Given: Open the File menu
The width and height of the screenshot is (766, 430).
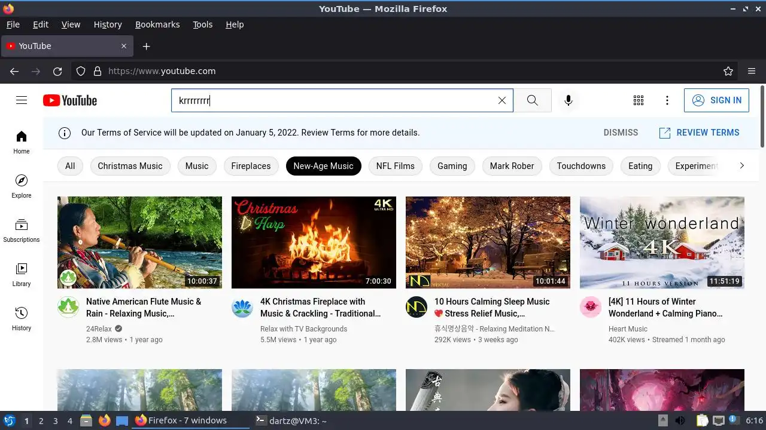Looking at the screenshot, I should pos(13,24).
